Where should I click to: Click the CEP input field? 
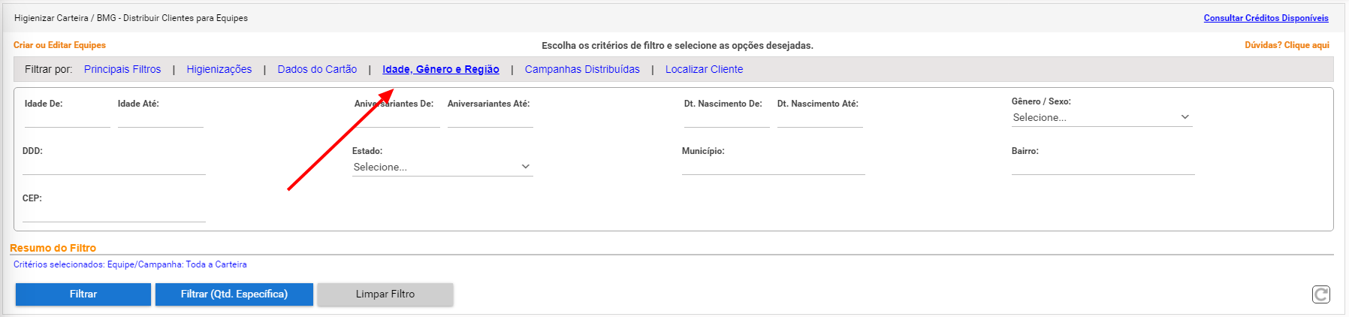point(114,213)
